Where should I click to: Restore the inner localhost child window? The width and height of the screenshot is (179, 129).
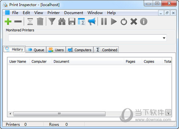point(167,13)
